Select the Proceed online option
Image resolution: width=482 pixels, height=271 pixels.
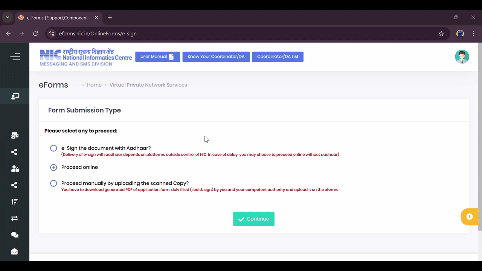click(x=53, y=167)
